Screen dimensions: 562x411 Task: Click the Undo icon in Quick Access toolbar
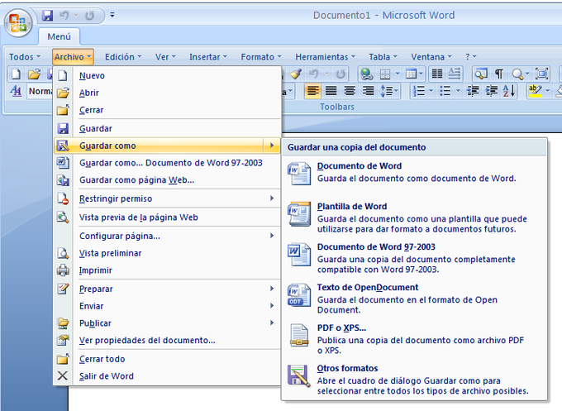64,16
